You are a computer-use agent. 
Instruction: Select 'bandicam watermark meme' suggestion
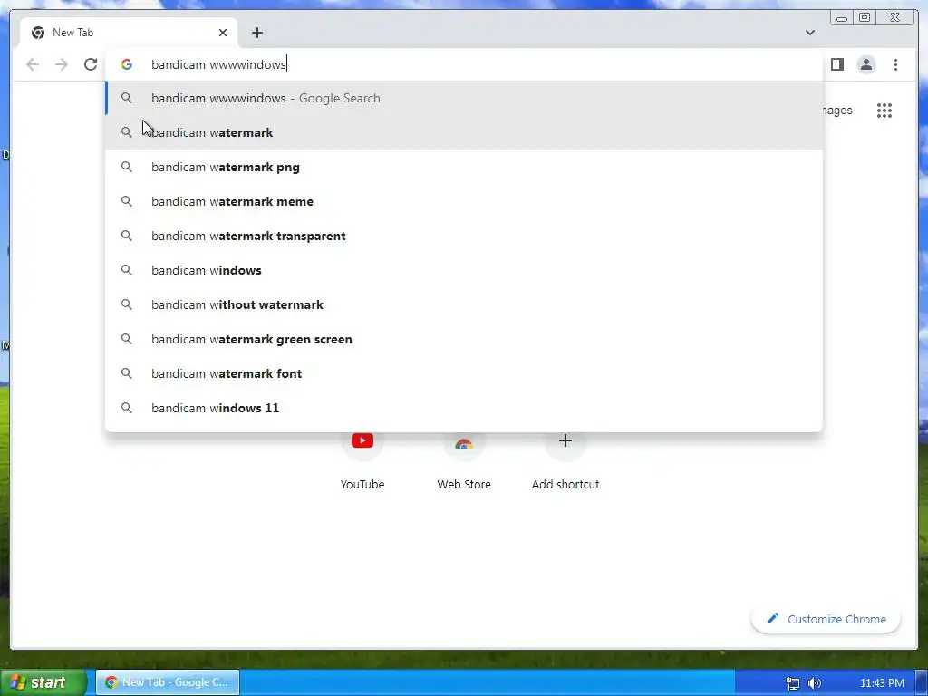pos(464,201)
